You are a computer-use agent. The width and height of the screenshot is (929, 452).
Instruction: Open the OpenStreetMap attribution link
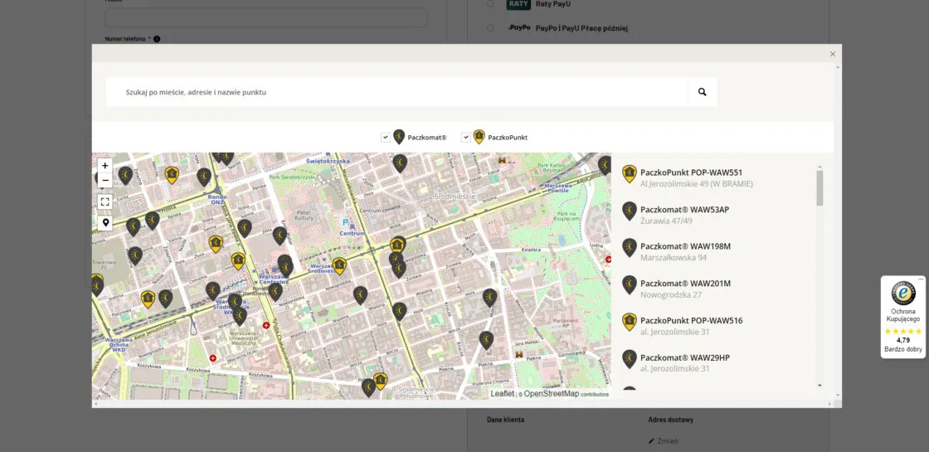tap(551, 394)
